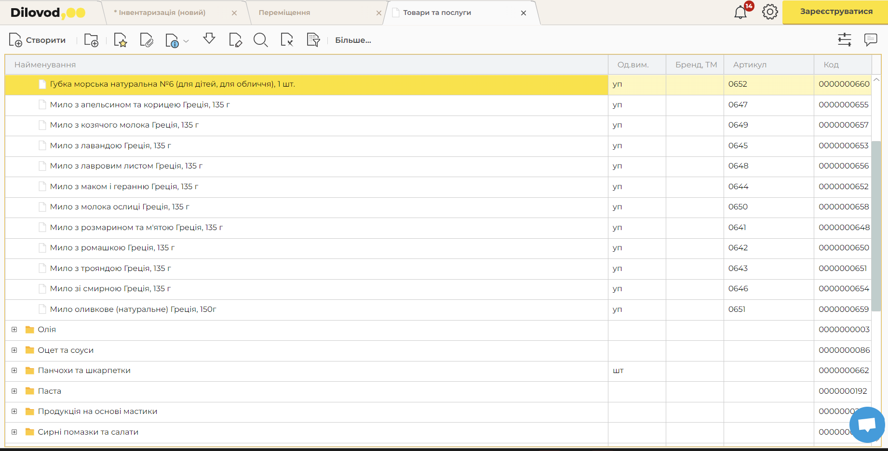Switch to the Переміщення tab
Viewport: 888px width, 451px height.
pos(284,13)
